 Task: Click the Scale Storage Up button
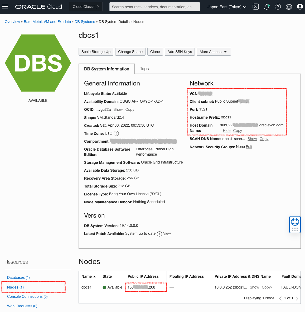(x=96, y=52)
